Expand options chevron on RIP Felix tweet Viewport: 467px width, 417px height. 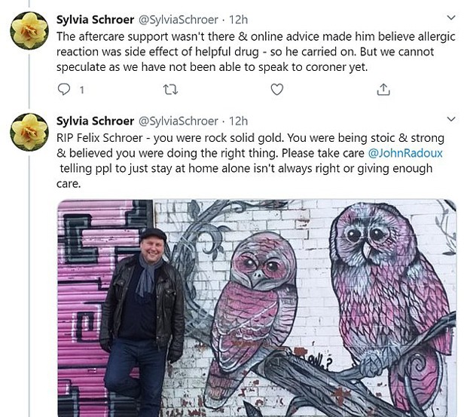coord(451,119)
